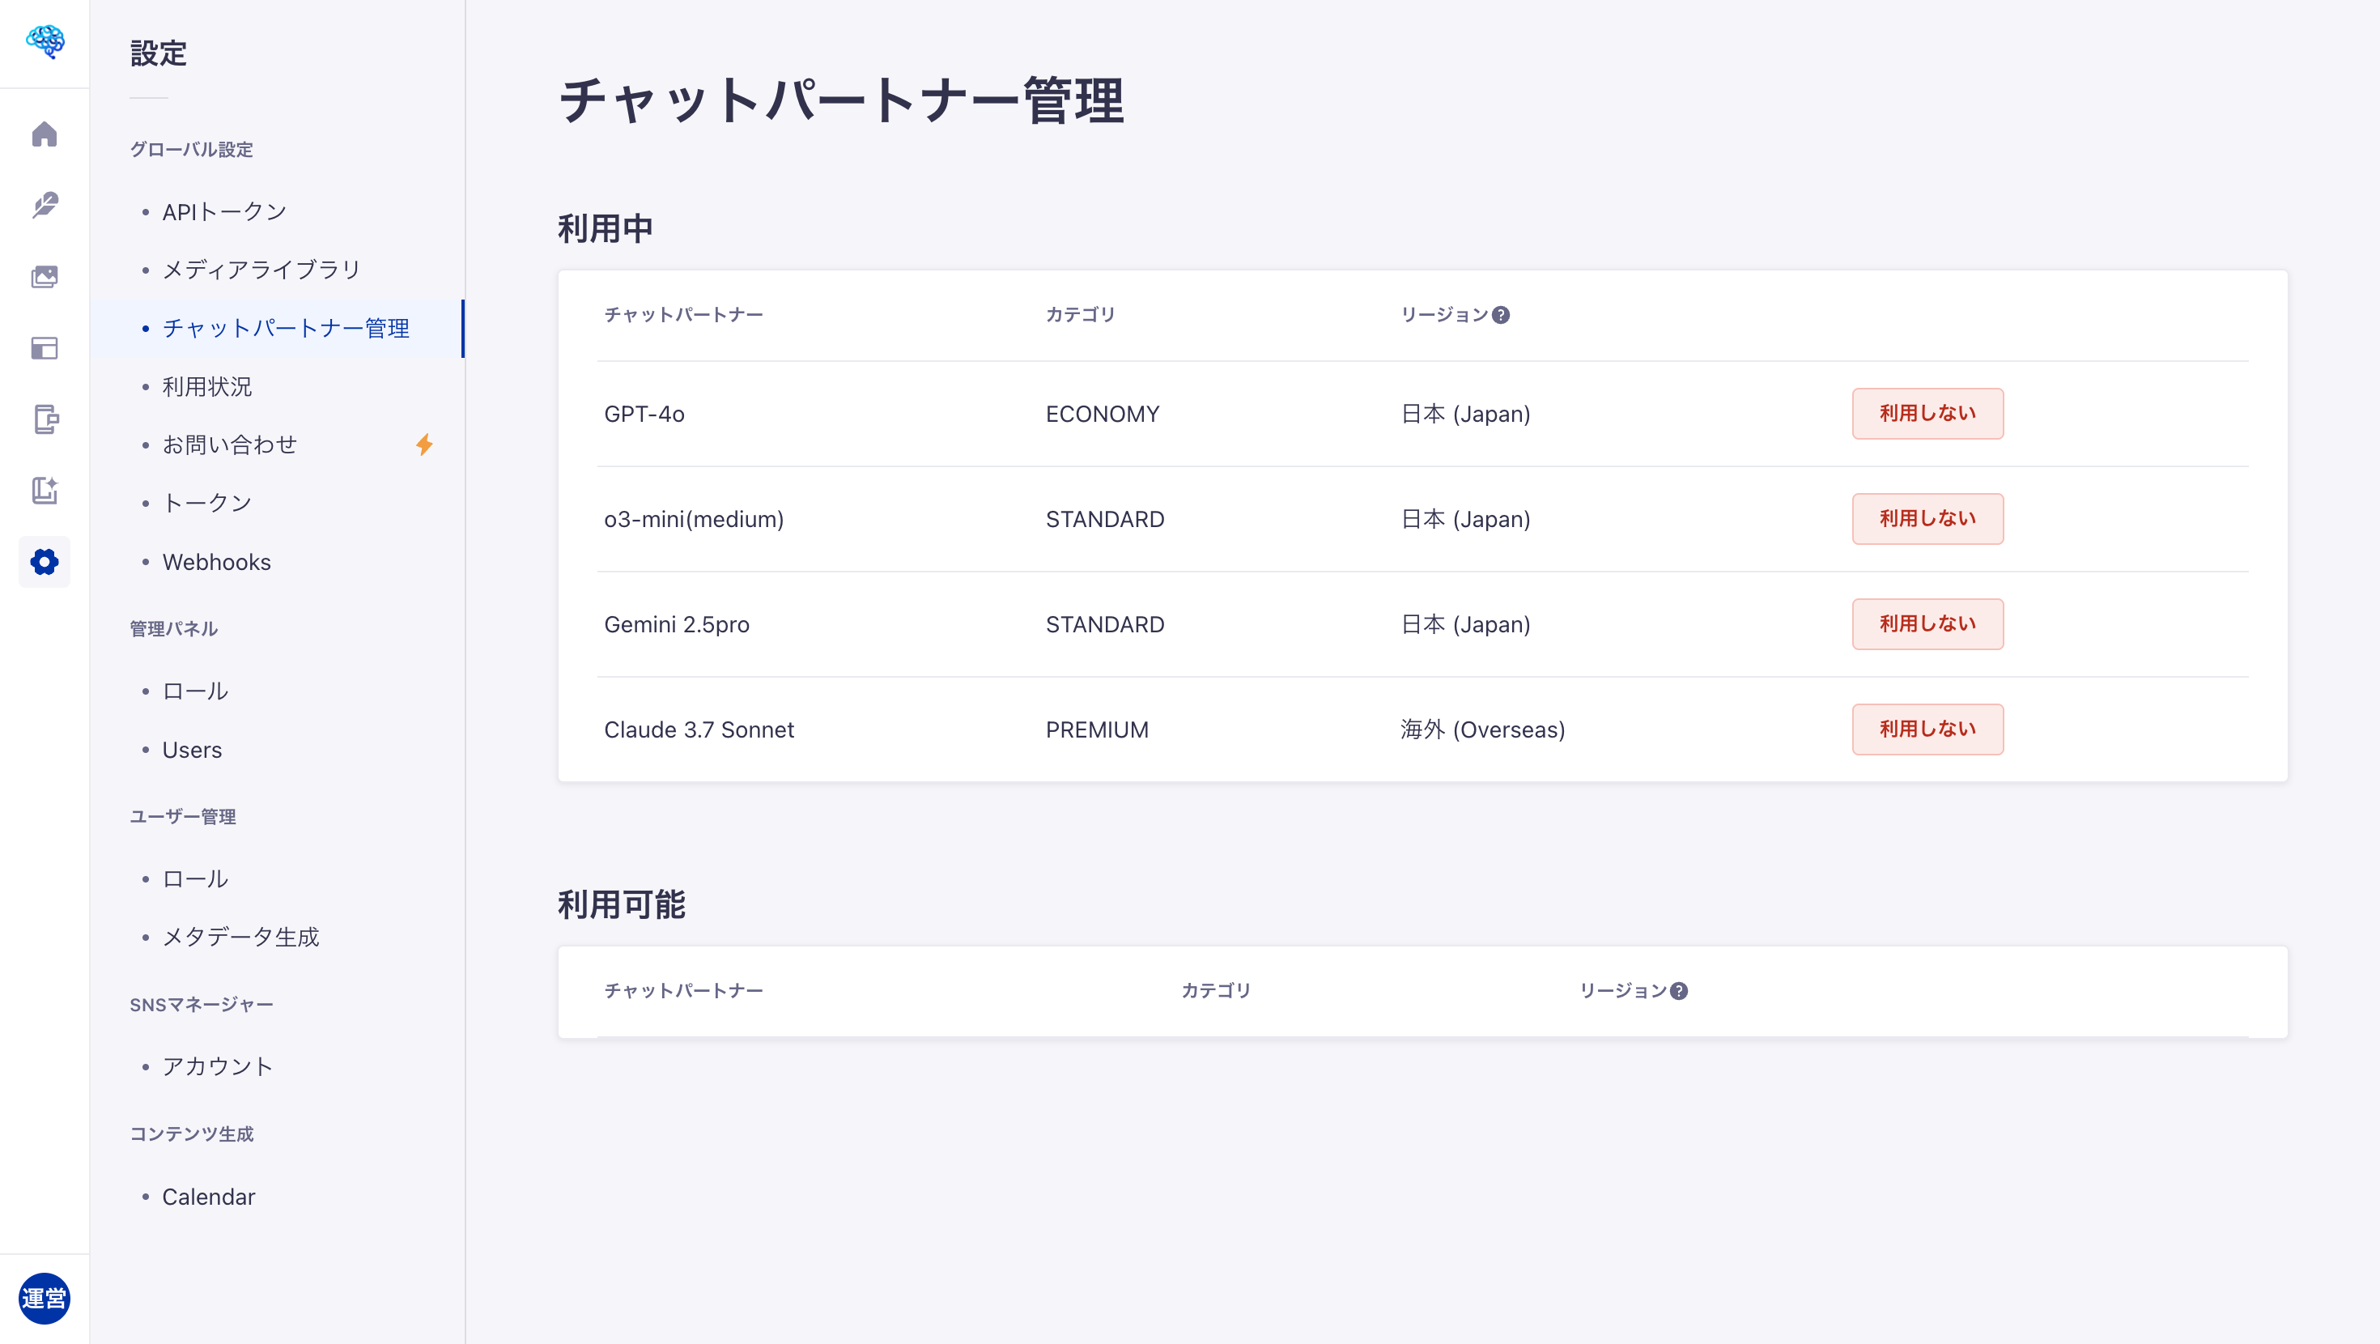Disable Claude 3.7 Sonnet chat partner

1927,729
